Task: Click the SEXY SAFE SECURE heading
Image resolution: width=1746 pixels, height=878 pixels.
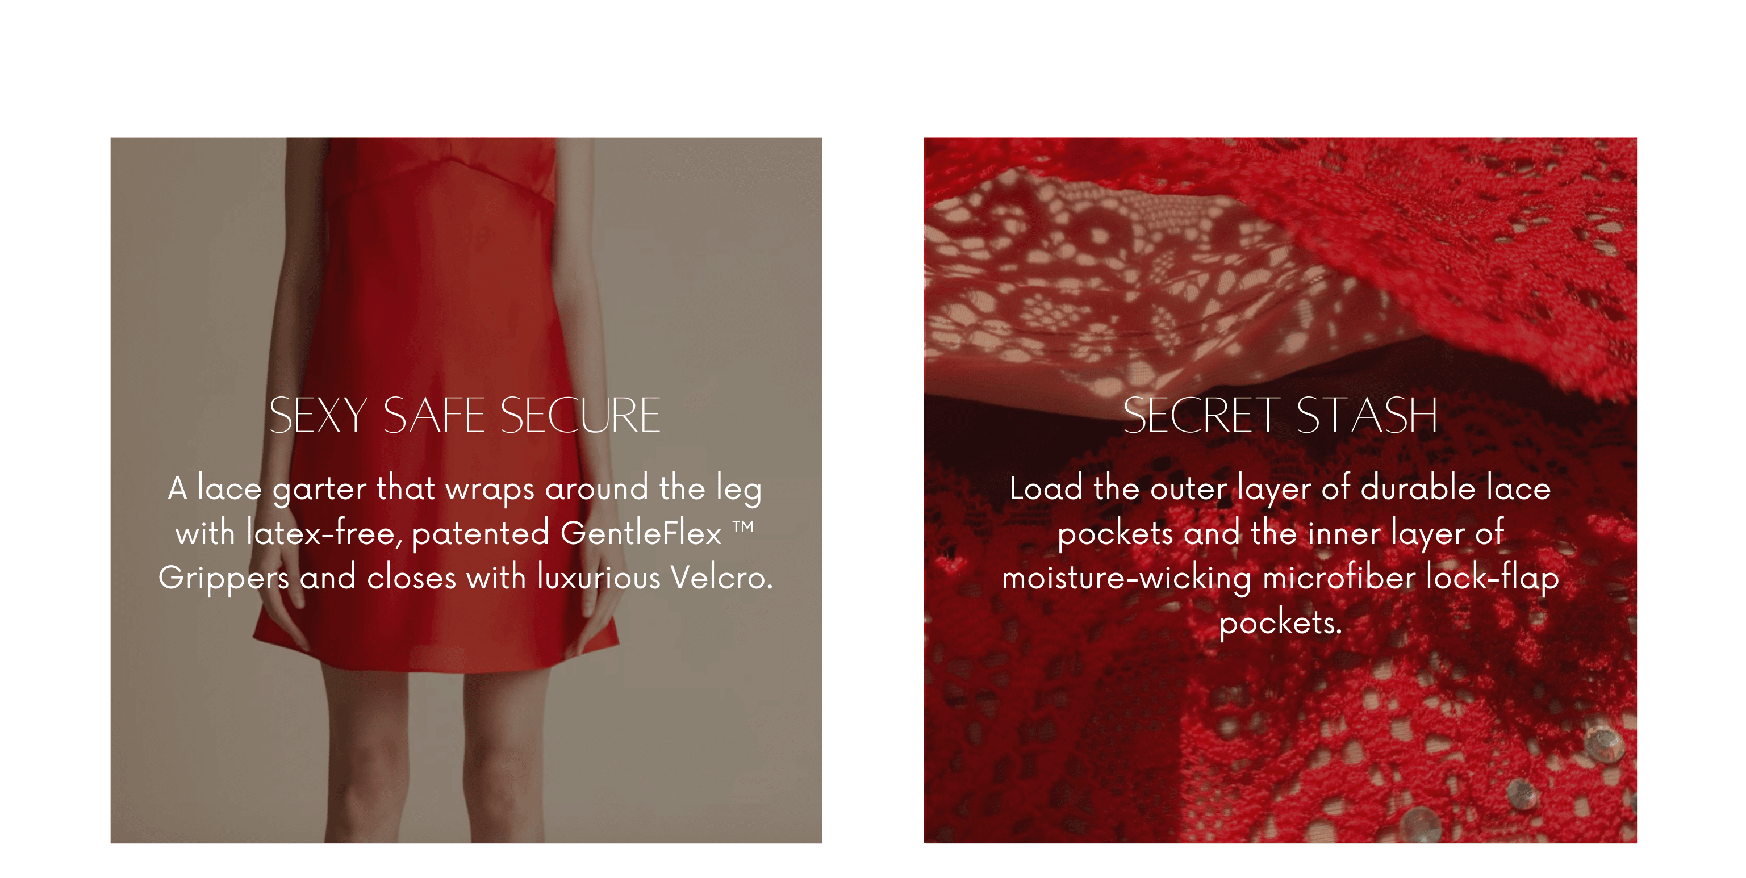Action: (464, 415)
